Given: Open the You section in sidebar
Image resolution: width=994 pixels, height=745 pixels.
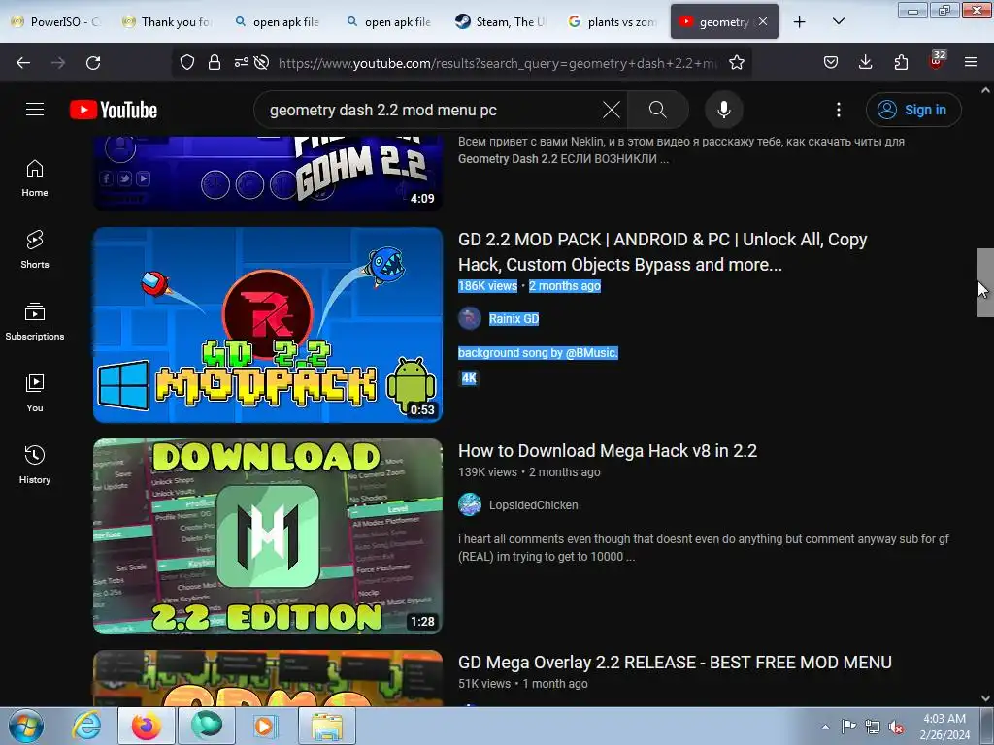Looking at the screenshot, I should (x=35, y=393).
